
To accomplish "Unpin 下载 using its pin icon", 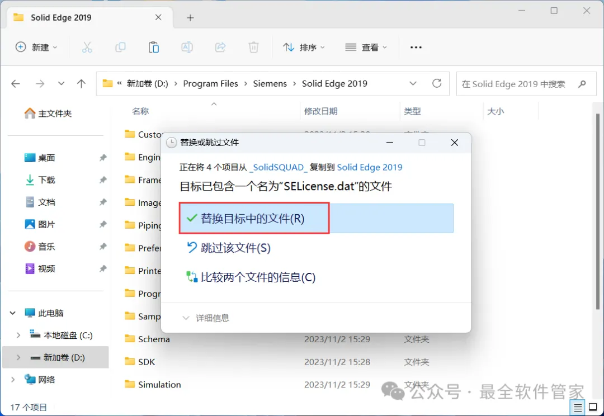I will click(103, 180).
